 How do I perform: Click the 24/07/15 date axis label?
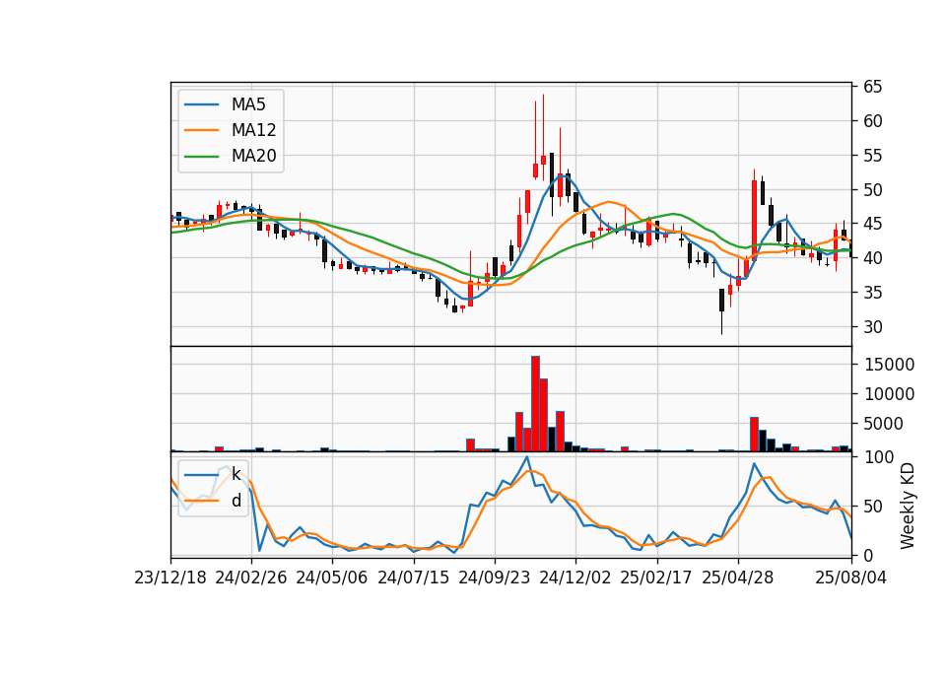click(x=413, y=578)
